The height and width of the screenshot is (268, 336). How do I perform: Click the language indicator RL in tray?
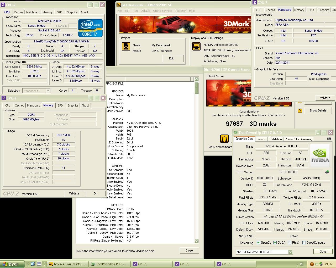coord(302,264)
